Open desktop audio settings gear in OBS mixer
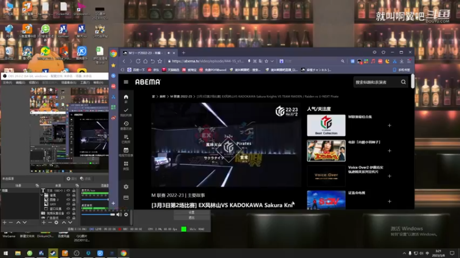 click(126, 214)
